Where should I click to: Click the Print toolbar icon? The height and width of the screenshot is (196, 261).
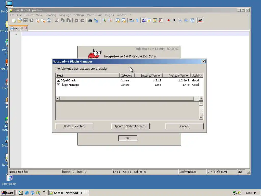(49, 20)
